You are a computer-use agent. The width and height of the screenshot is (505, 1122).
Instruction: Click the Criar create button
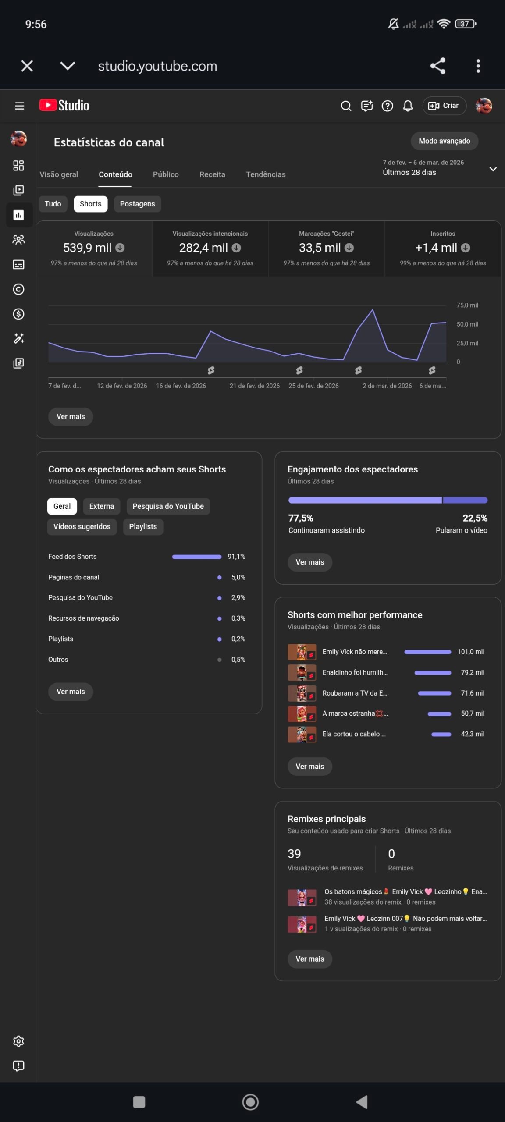(444, 106)
